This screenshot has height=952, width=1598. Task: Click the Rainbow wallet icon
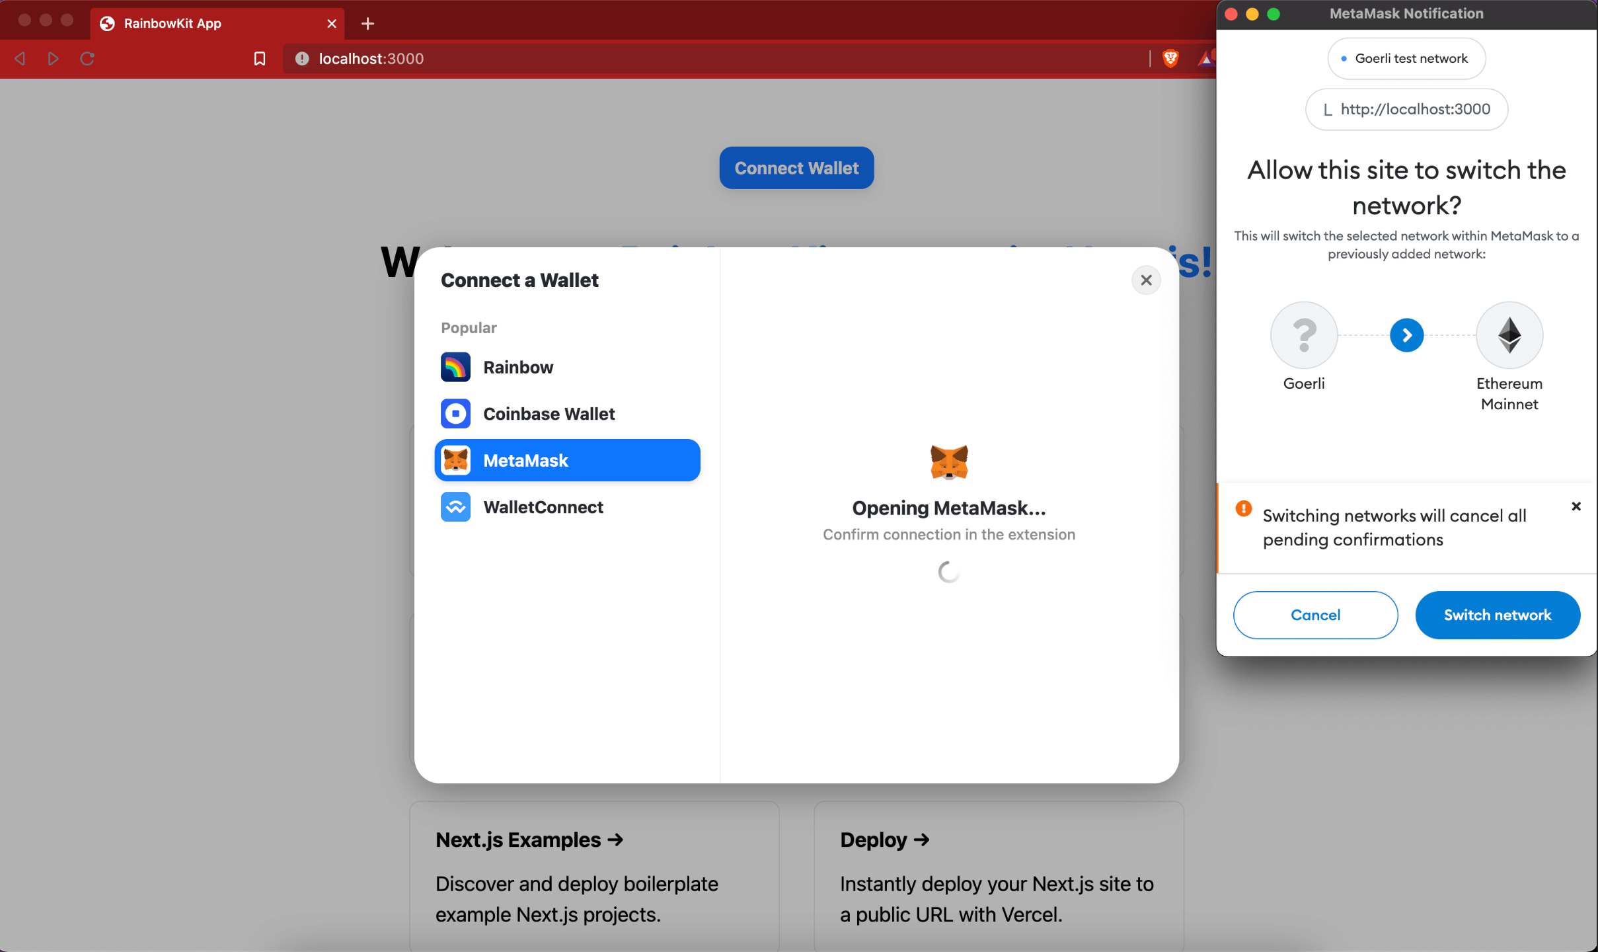(x=455, y=367)
